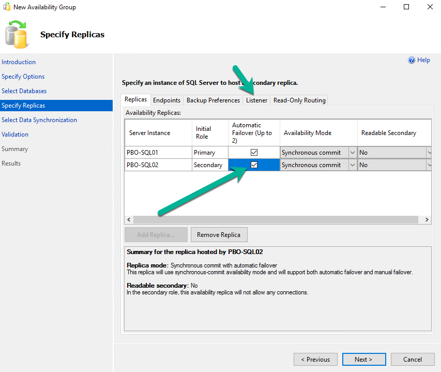
Task: Click the Previous button
Action: point(315,360)
